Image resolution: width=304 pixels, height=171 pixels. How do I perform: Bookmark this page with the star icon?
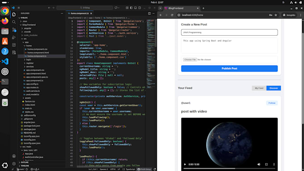(x=276, y=15)
